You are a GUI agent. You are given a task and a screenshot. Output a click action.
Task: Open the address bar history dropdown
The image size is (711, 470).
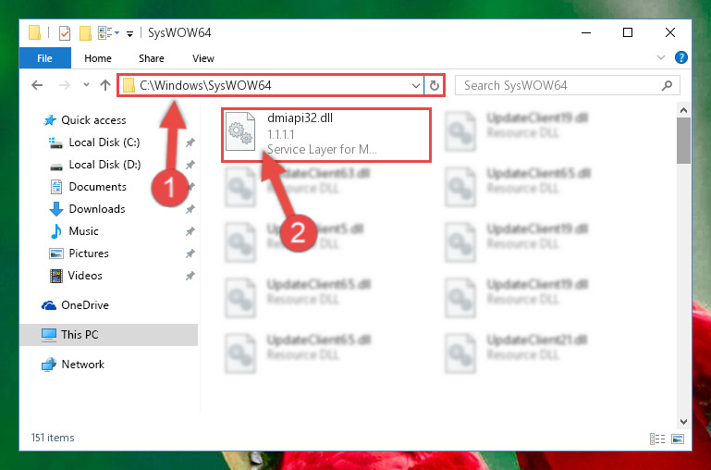click(415, 85)
